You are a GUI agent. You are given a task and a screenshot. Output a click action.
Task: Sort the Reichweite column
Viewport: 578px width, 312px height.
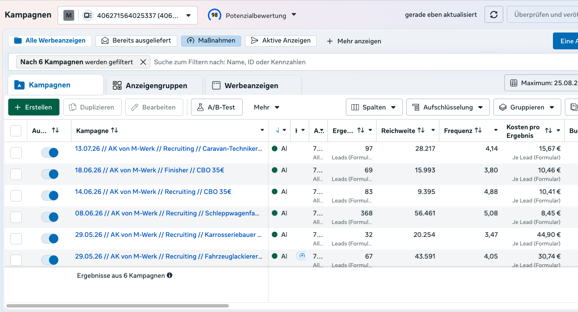[x=421, y=130]
